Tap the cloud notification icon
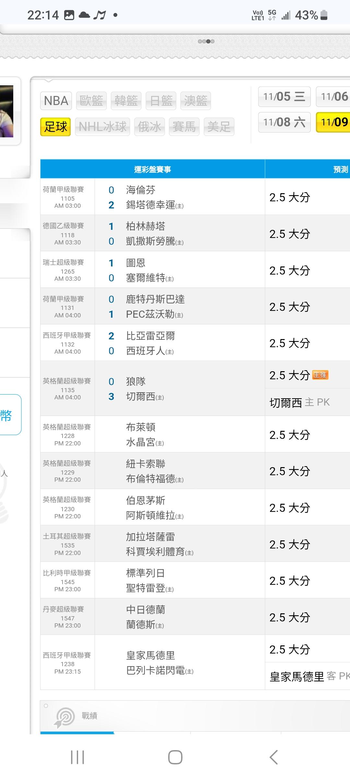 (x=84, y=15)
